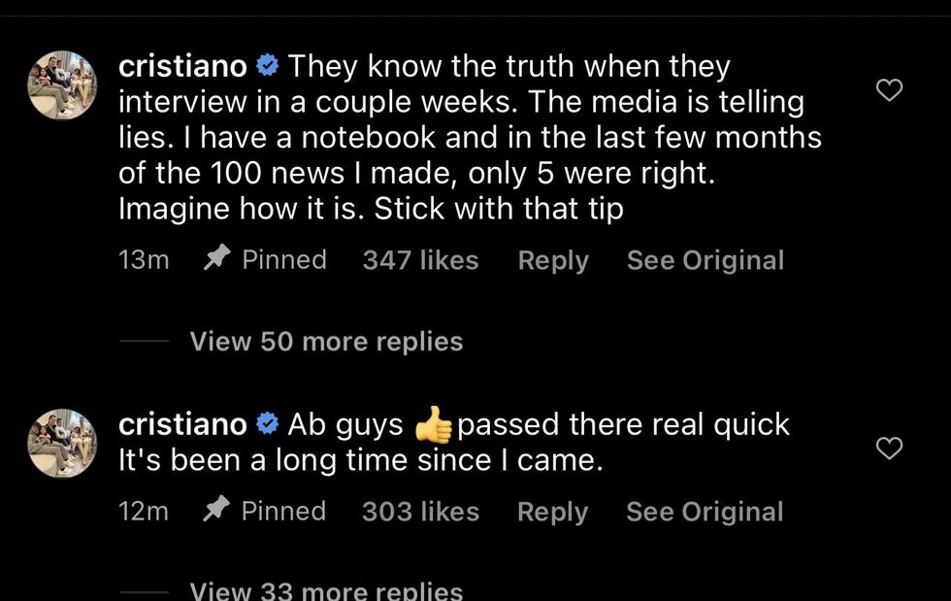Like the 'Ab guys' comment with the heart
This screenshot has width=951, height=601.
pyautogui.click(x=889, y=449)
